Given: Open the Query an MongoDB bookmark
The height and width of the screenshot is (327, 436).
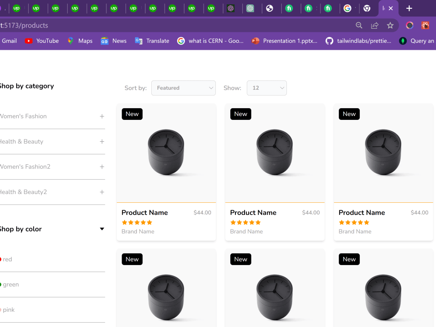Looking at the screenshot, I should click(x=417, y=41).
